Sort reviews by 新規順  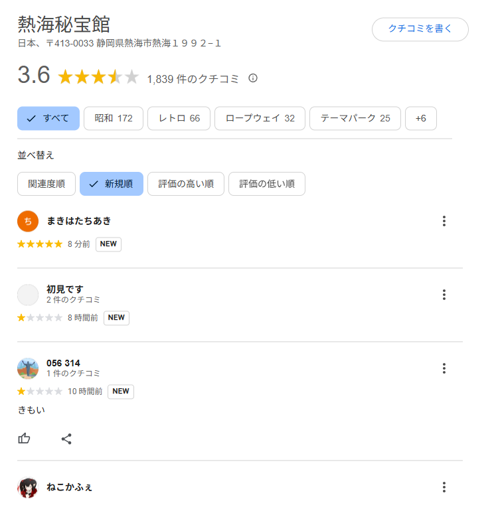point(112,184)
